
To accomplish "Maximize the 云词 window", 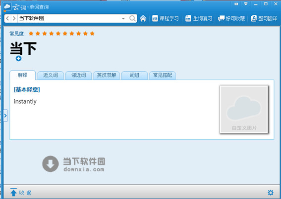I will 266,4.
